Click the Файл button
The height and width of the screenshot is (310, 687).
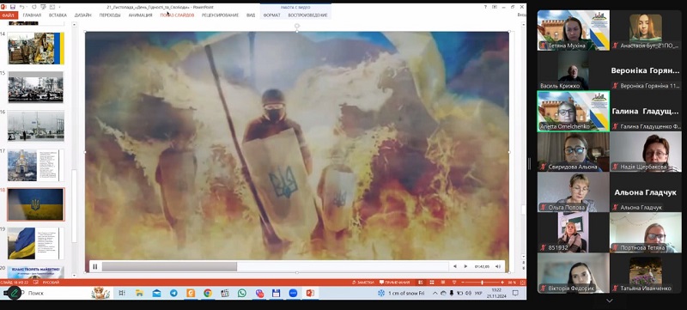[9, 15]
